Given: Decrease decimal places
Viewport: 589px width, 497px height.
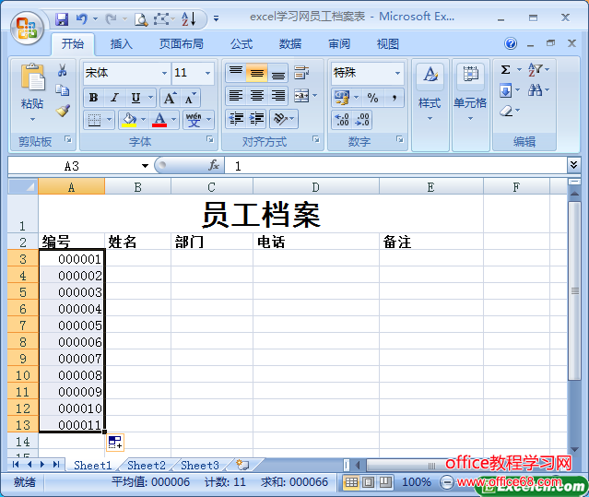Looking at the screenshot, I should point(362,120).
